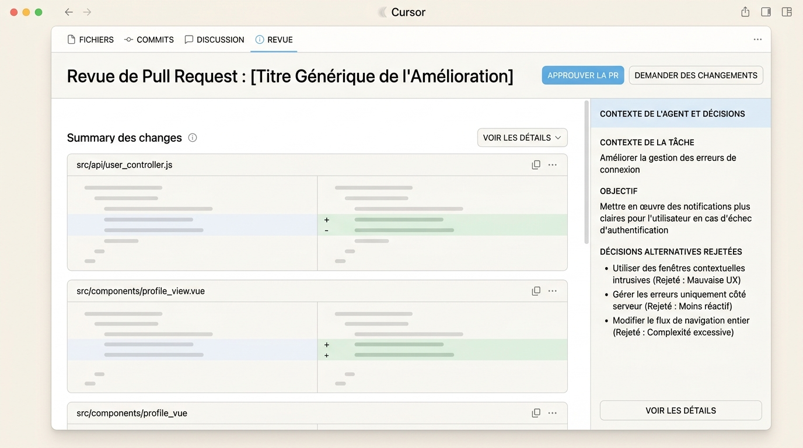Open more options for profile_vue
Image resolution: width=803 pixels, height=448 pixels.
pos(552,413)
